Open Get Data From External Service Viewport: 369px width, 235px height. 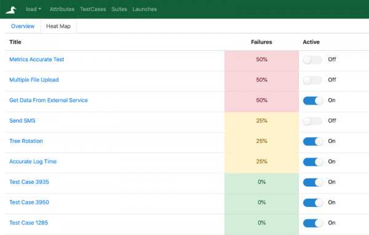(x=49, y=100)
